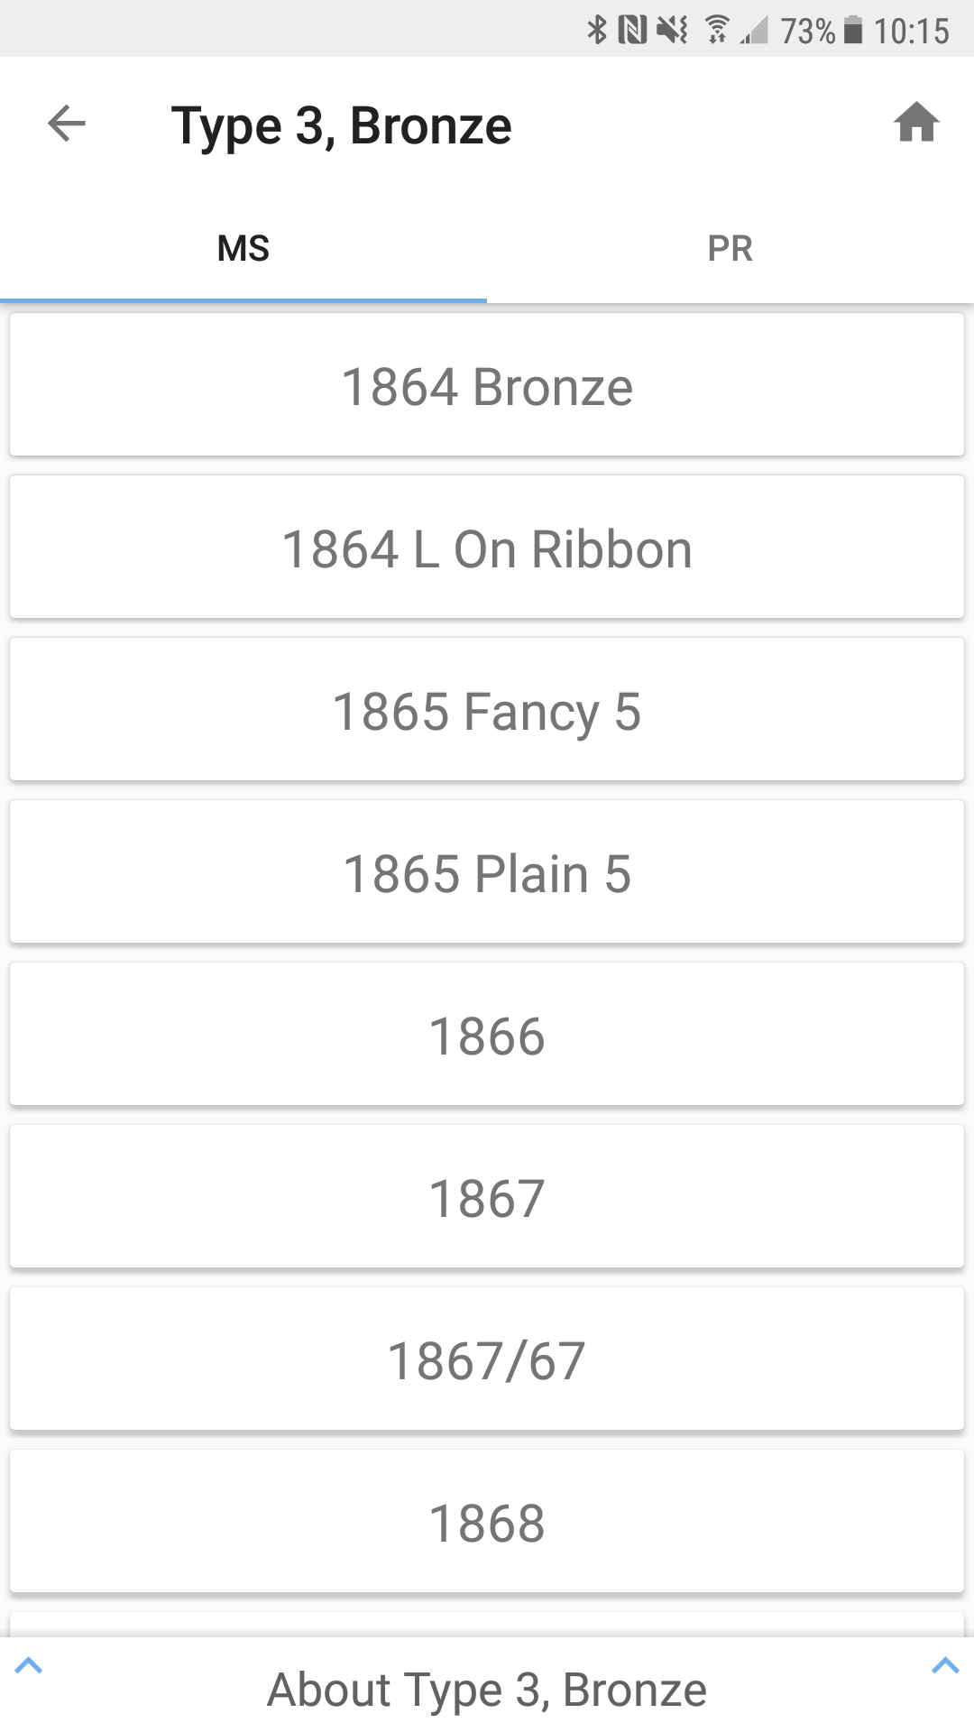The height and width of the screenshot is (1732, 974).
Task: Select the 1867/67 variety
Action: pyautogui.click(x=487, y=1360)
